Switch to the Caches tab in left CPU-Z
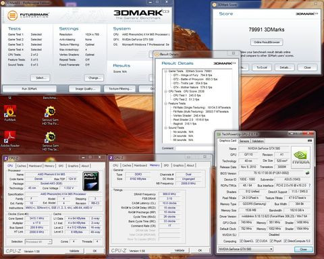 point(22,166)
